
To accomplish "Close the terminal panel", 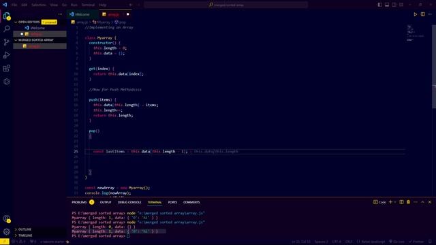I will click(430, 202).
